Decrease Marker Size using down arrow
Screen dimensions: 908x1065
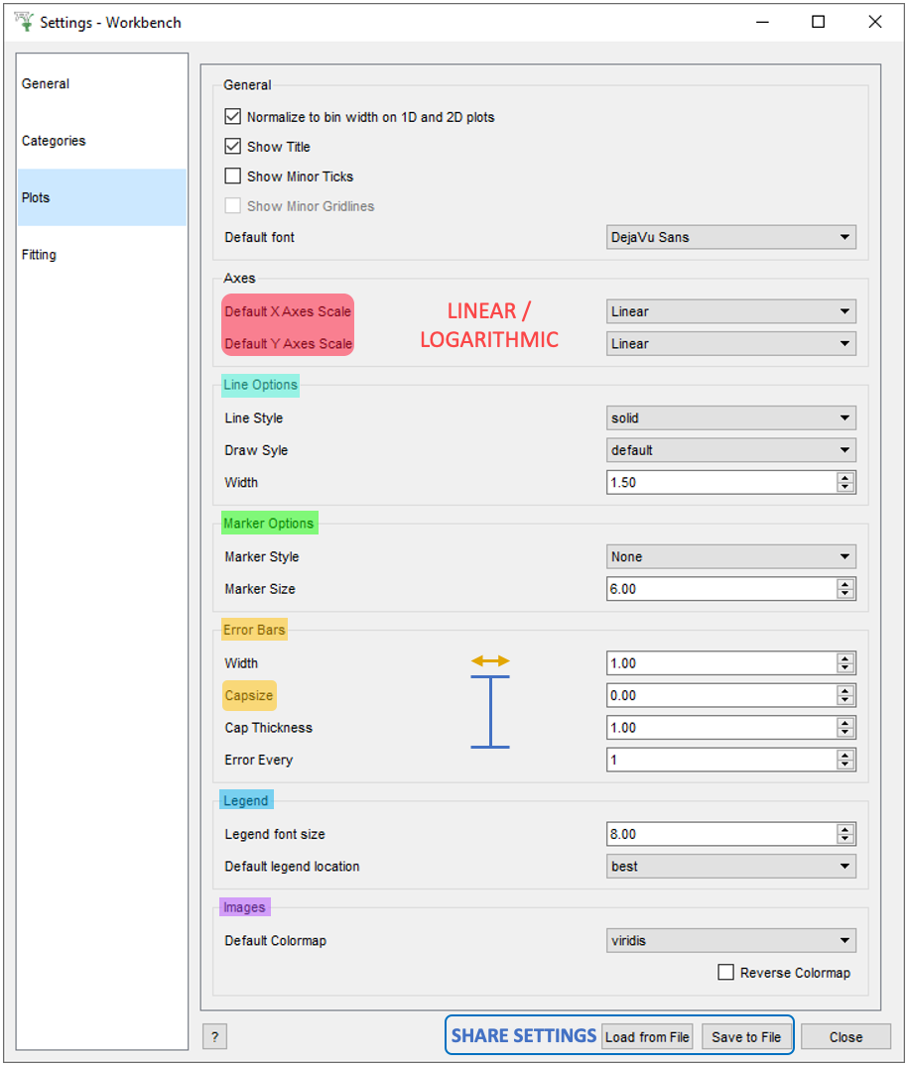(x=845, y=594)
